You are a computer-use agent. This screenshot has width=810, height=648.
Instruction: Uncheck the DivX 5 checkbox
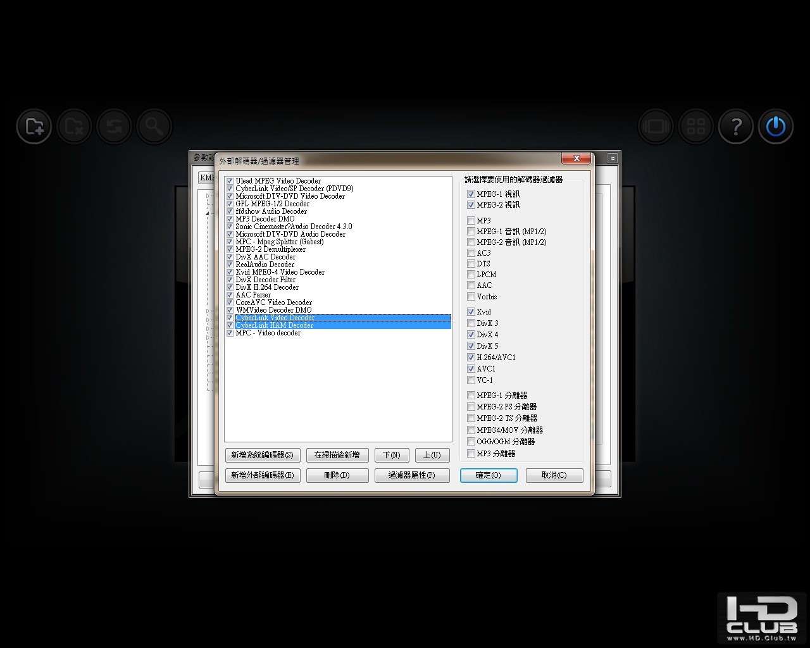[x=471, y=346]
